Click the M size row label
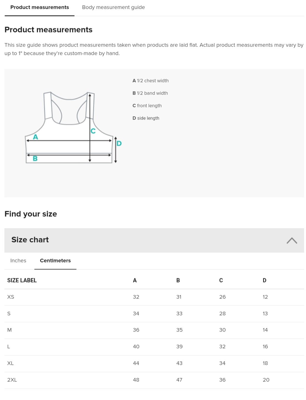The width and height of the screenshot is (306, 400). point(9,330)
